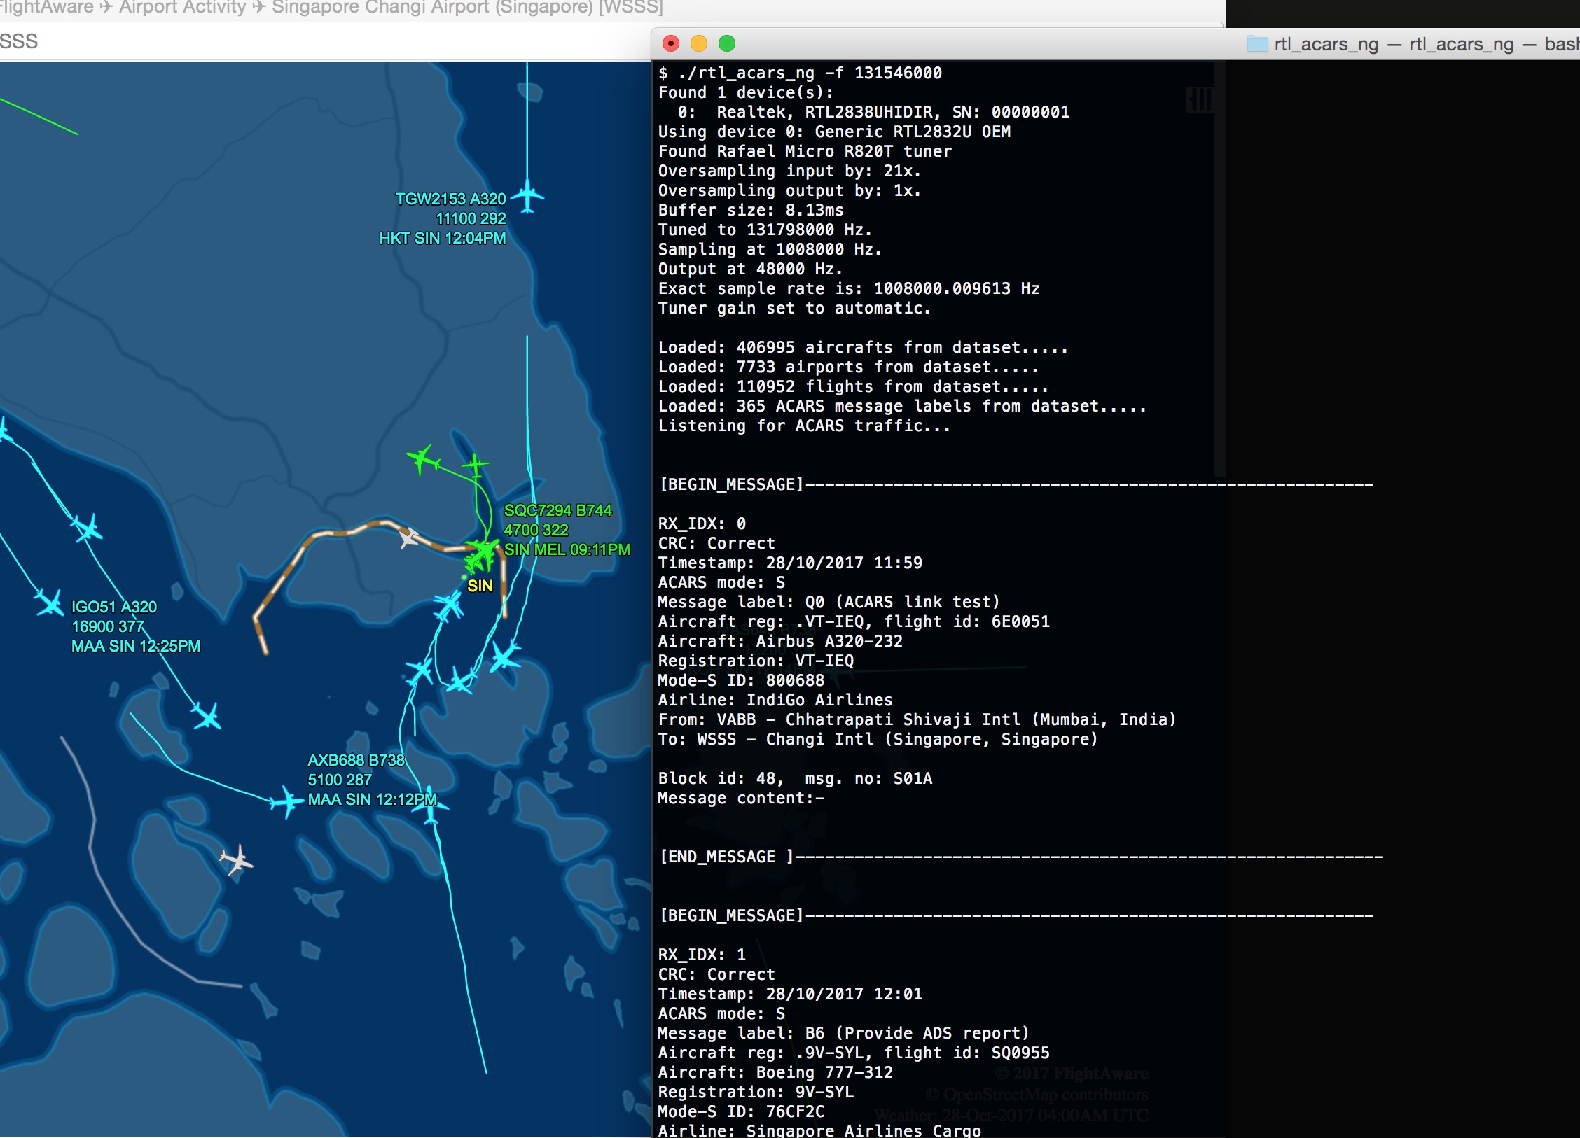This screenshot has width=1580, height=1138.
Task: Click the Airport Activity breadcrumb
Action: [183, 7]
